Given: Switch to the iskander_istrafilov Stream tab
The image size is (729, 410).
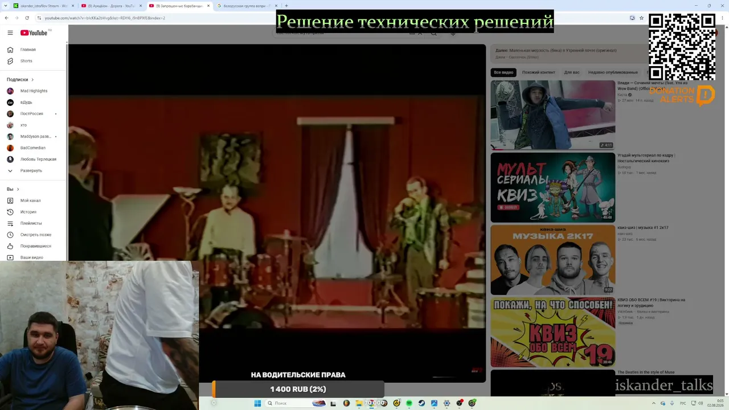Looking at the screenshot, I should (43, 6).
